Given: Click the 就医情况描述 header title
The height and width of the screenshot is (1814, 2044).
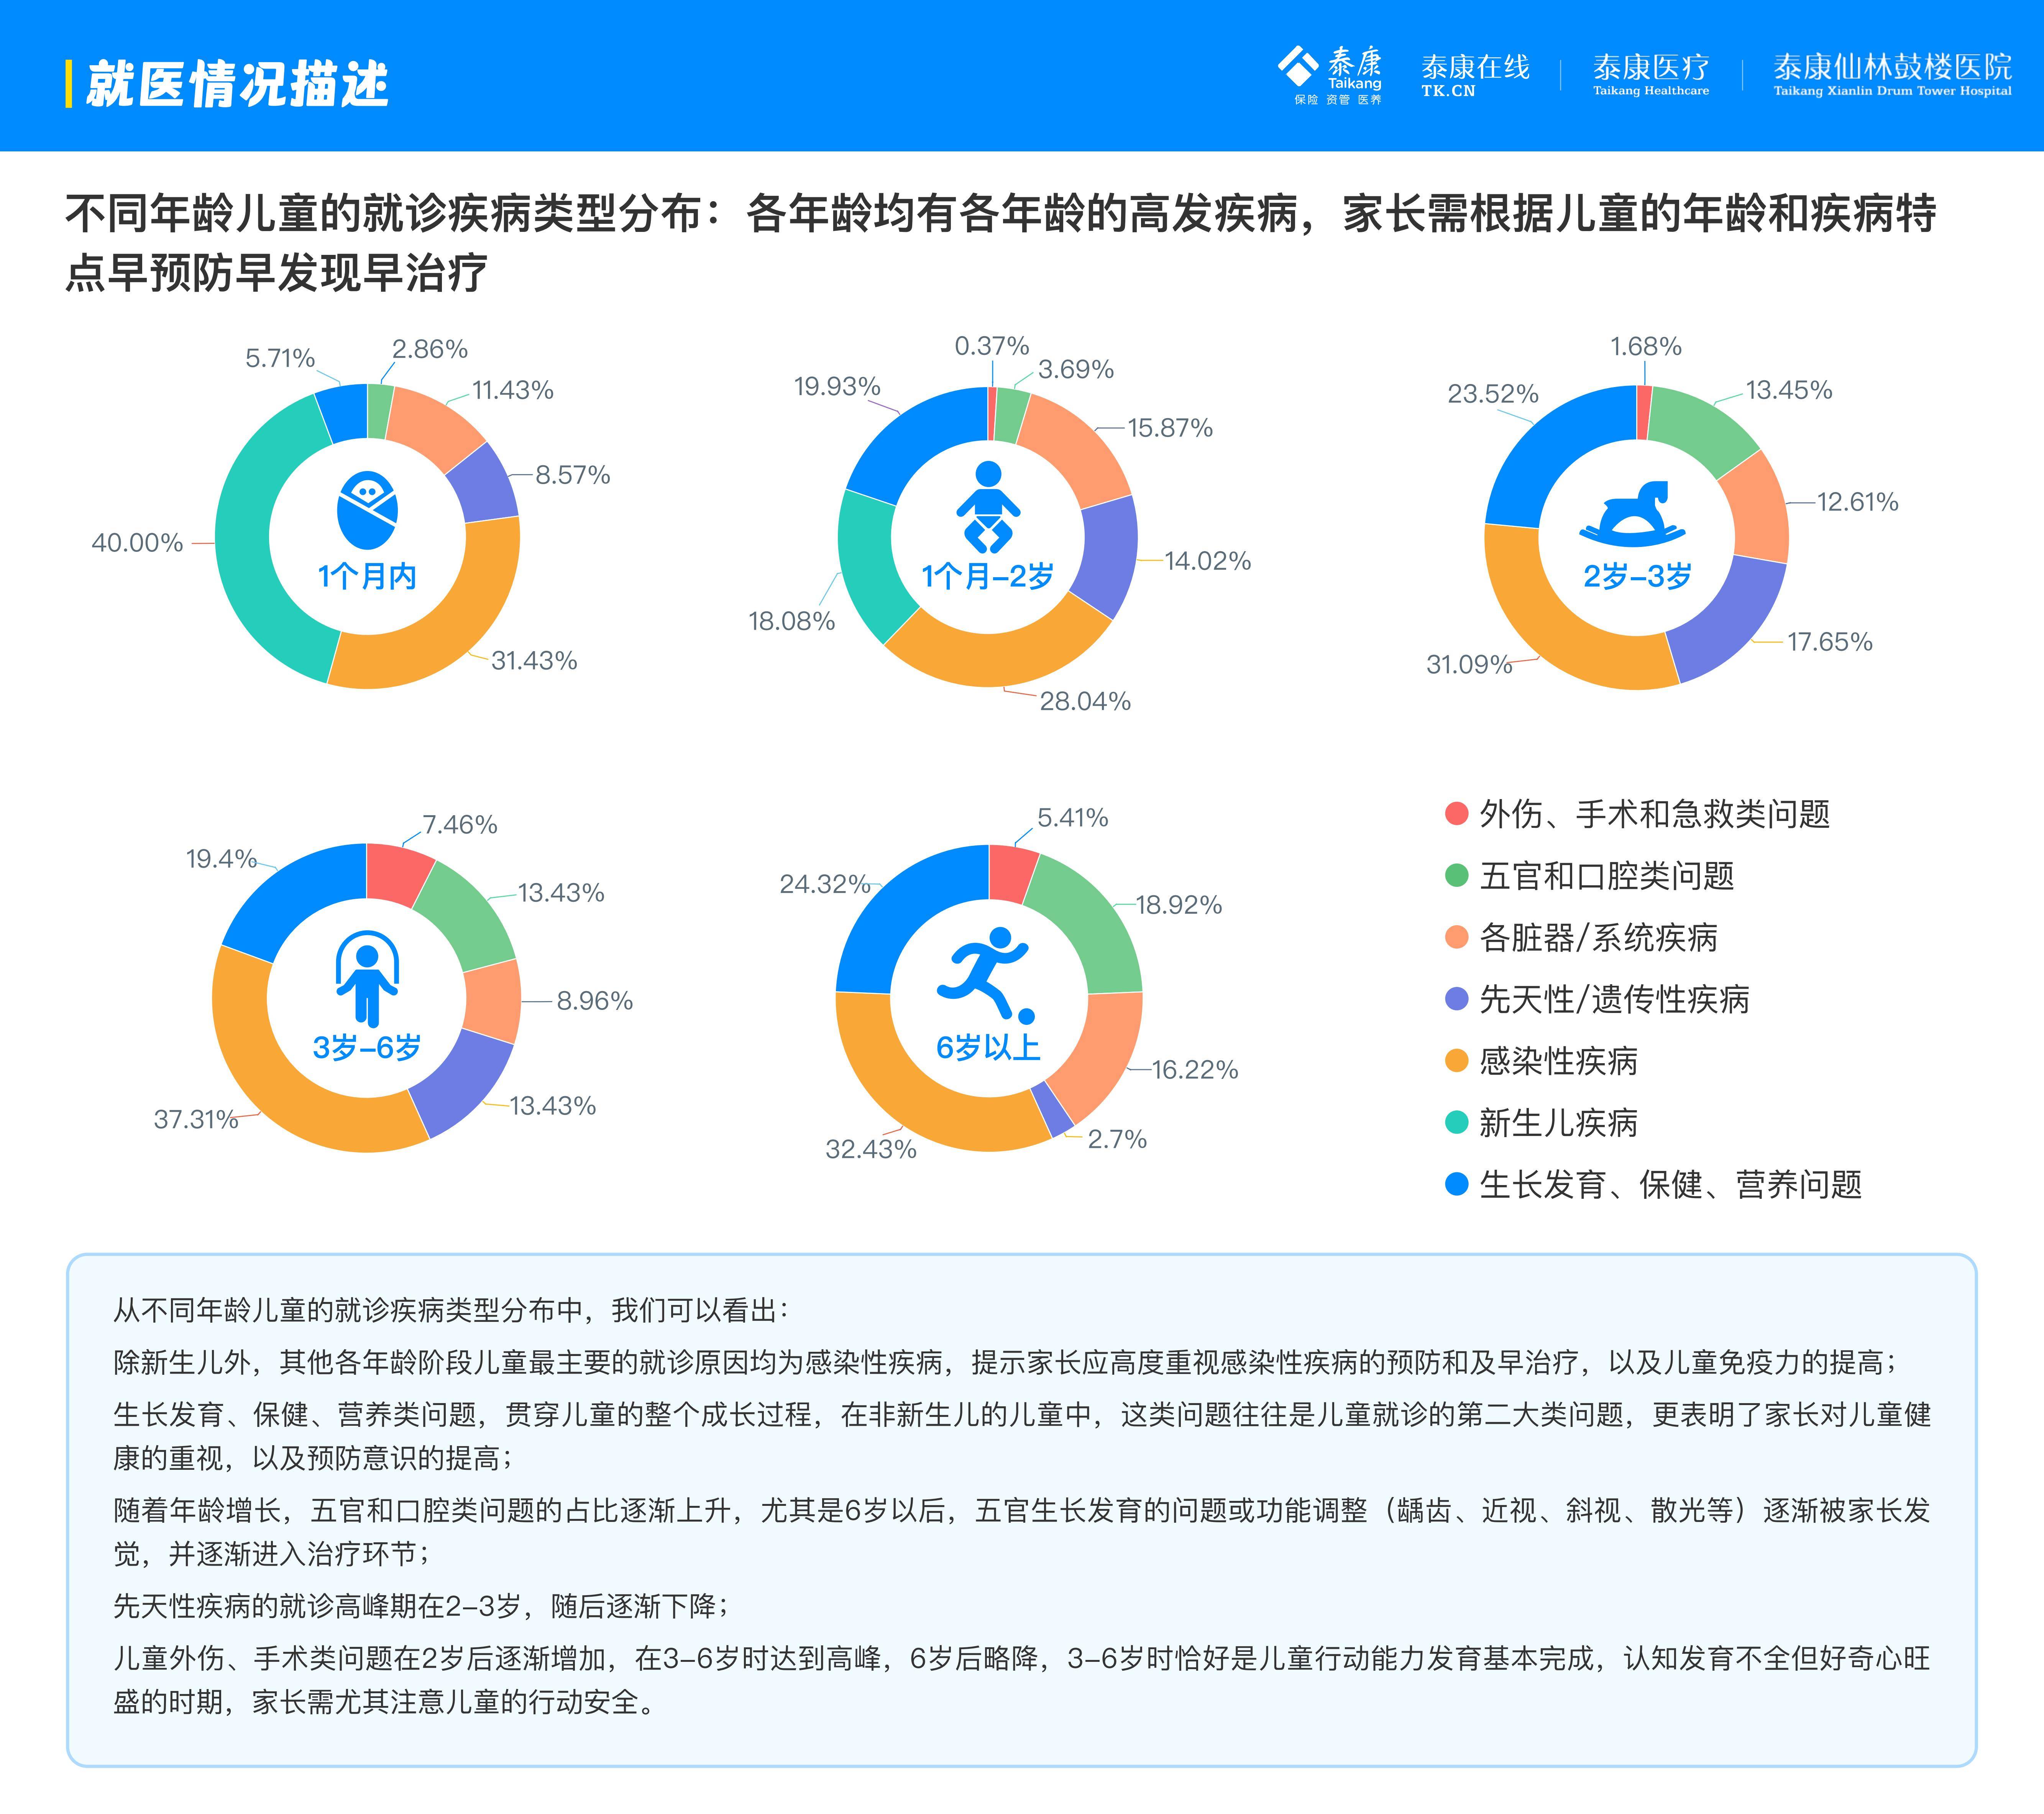Looking at the screenshot, I should [238, 84].
